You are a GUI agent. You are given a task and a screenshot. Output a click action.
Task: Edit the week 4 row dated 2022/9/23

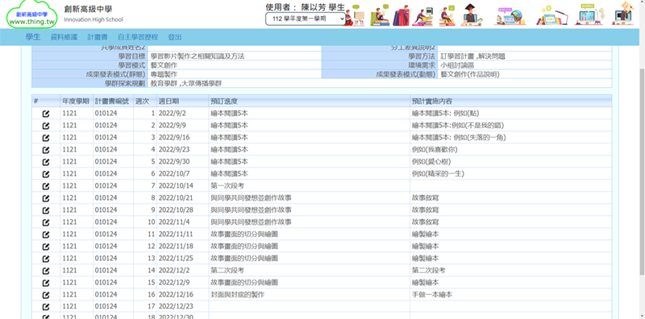tap(46, 150)
